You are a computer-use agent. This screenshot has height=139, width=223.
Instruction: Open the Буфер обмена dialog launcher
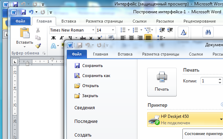tap(44, 53)
